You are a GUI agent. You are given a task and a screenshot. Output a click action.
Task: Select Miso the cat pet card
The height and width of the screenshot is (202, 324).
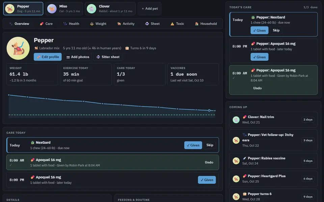[x=64, y=9]
